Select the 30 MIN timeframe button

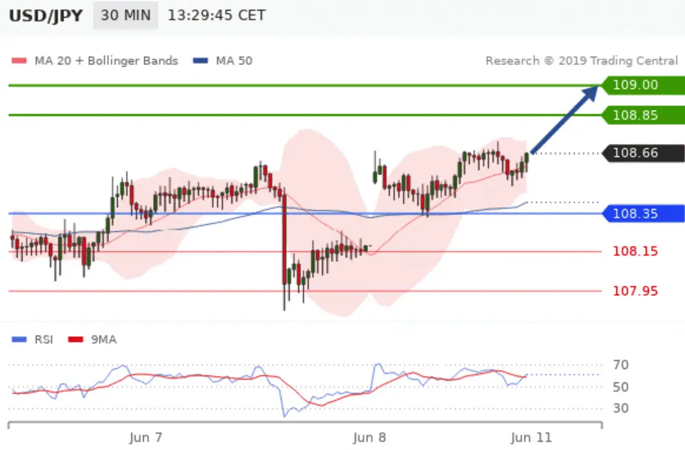coord(126,15)
